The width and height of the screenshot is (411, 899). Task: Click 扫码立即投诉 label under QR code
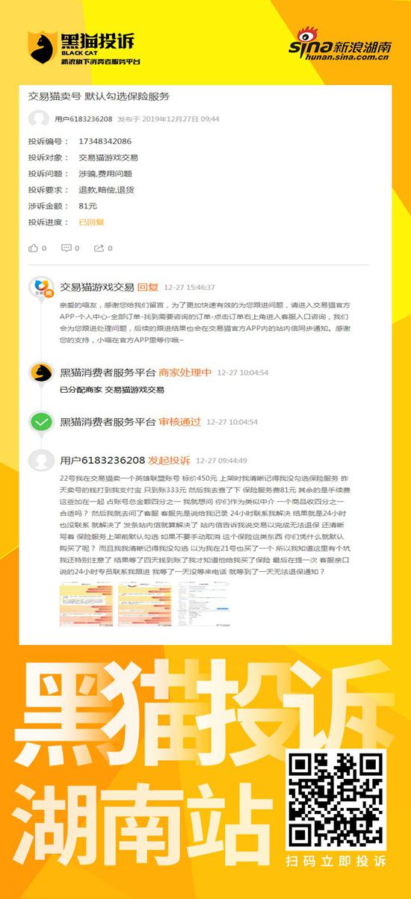(336, 861)
